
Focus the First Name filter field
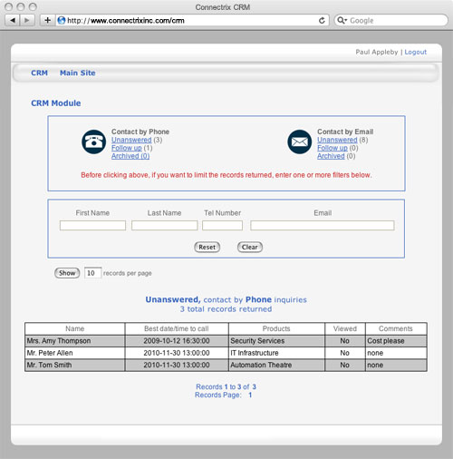[x=92, y=225]
